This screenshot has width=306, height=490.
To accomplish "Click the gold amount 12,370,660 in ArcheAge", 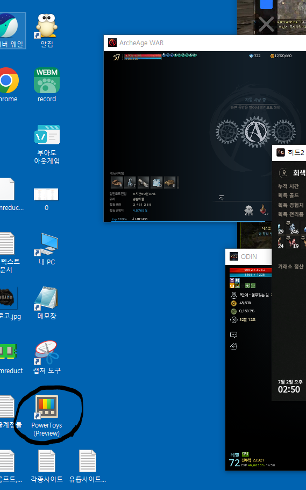I will 281,55.
